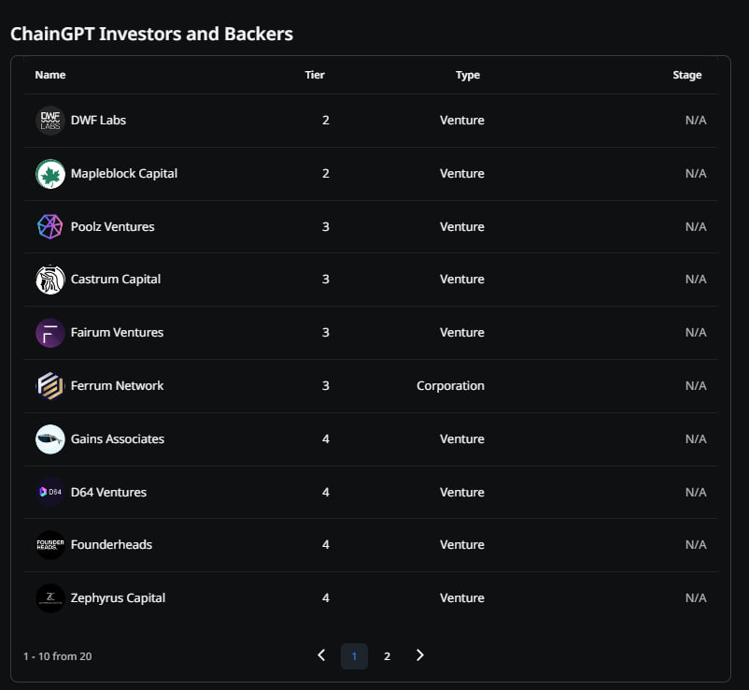Click the Zephyrus Capital logo icon
The image size is (749, 690).
50,598
